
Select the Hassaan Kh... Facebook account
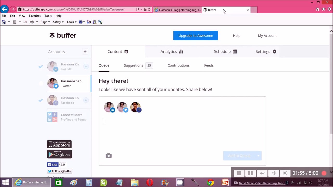(x=69, y=100)
